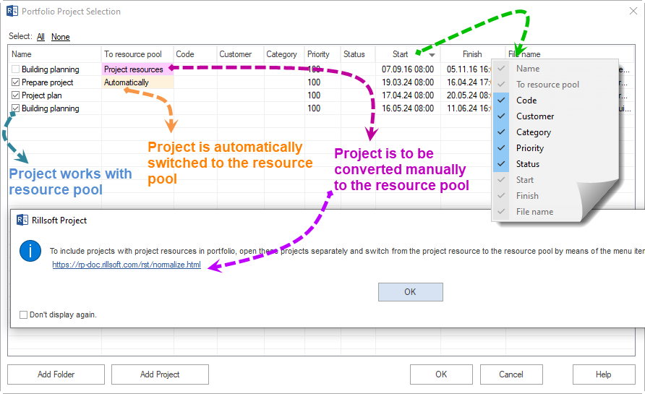Viewport: 645px width, 394px height.
Task: Cancel the portfolio project selection
Action: [x=511, y=374]
